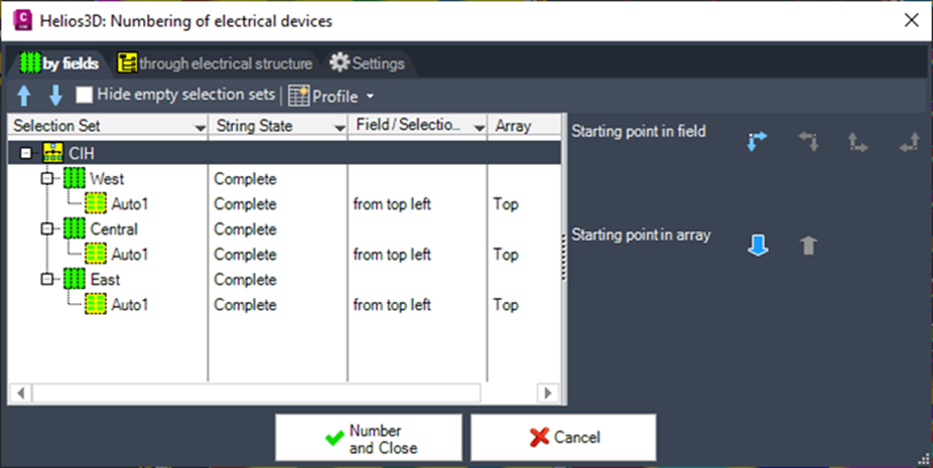This screenshot has height=468, width=933.
Task: Set array starting point with gray up arrow
Action: (x=809, y=245)
